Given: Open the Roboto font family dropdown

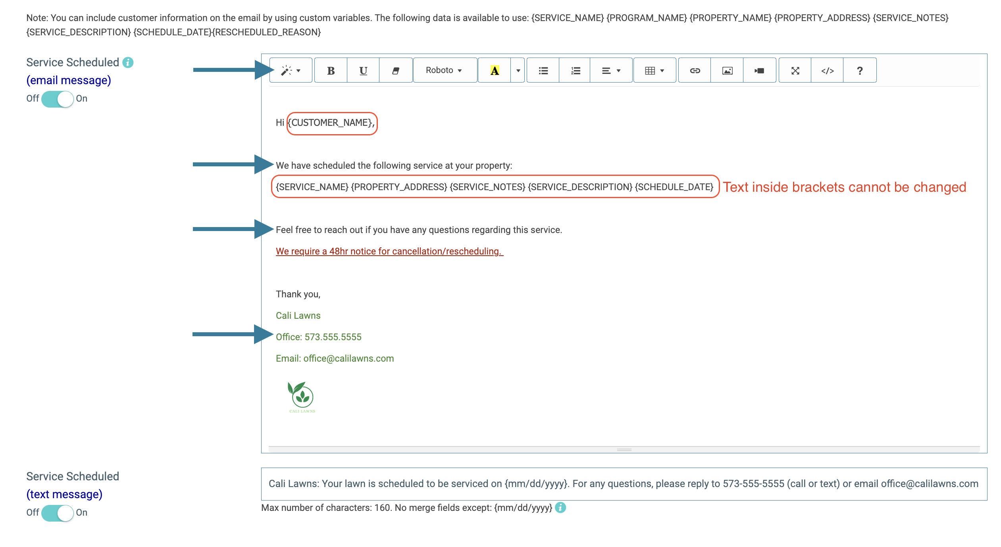Looking at the screenshot, I should [x=444, y=71].
